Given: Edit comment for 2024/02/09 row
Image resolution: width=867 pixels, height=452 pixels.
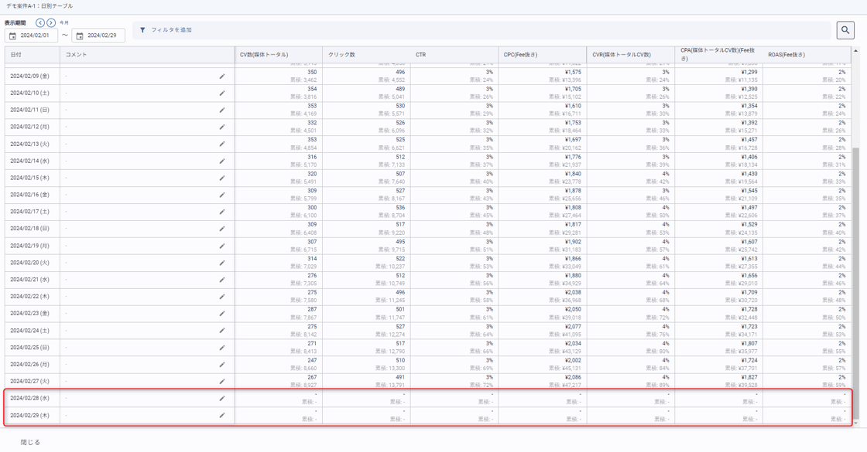Looking at the screenshot, I should click(x=222, y=76).
